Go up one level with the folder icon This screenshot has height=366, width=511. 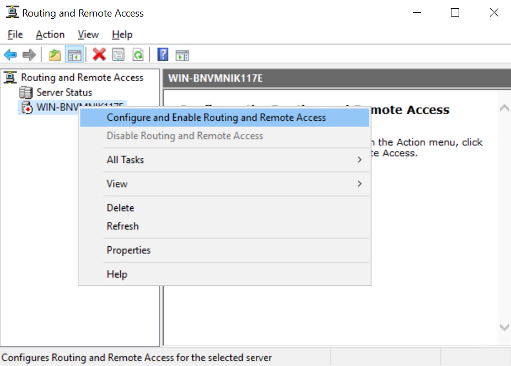pyautogui.click(x=55, y=55)
